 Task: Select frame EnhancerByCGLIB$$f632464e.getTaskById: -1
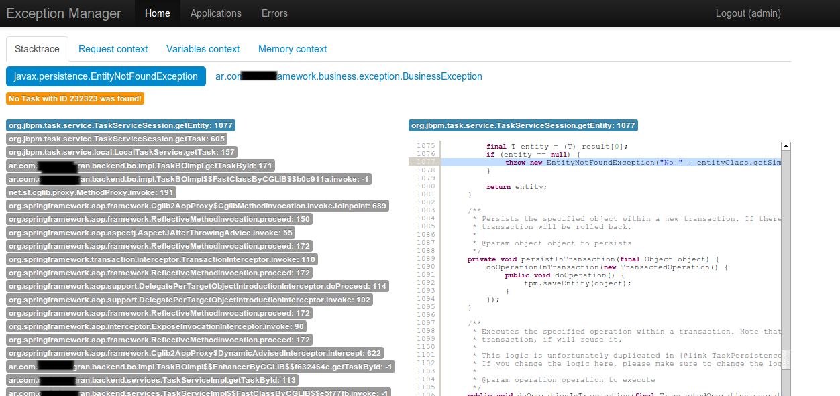tap(201, 367)
